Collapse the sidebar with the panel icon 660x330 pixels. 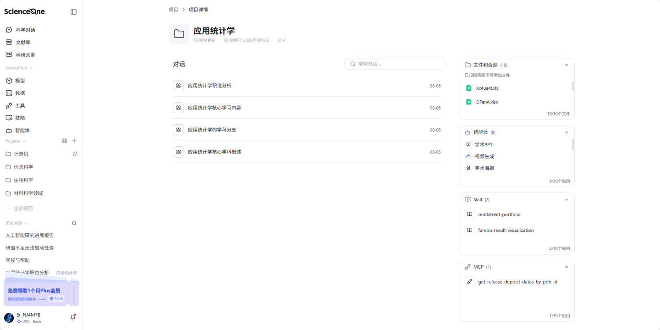click(73, 12)
